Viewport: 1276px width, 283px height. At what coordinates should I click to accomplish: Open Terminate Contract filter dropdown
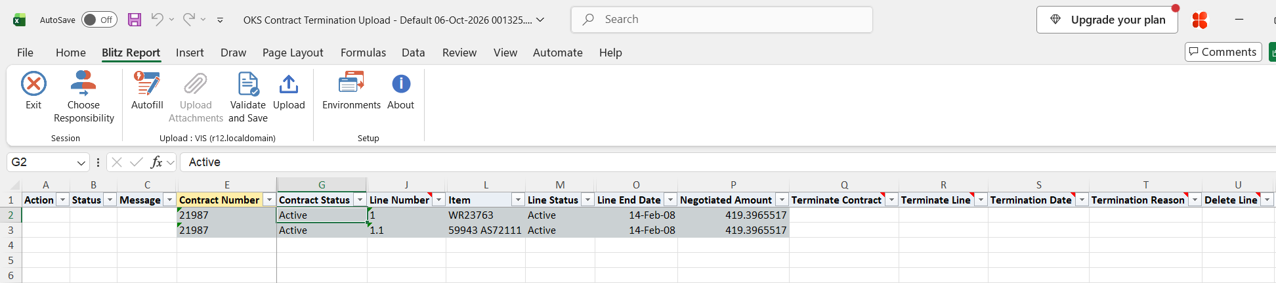pos(892,200)
